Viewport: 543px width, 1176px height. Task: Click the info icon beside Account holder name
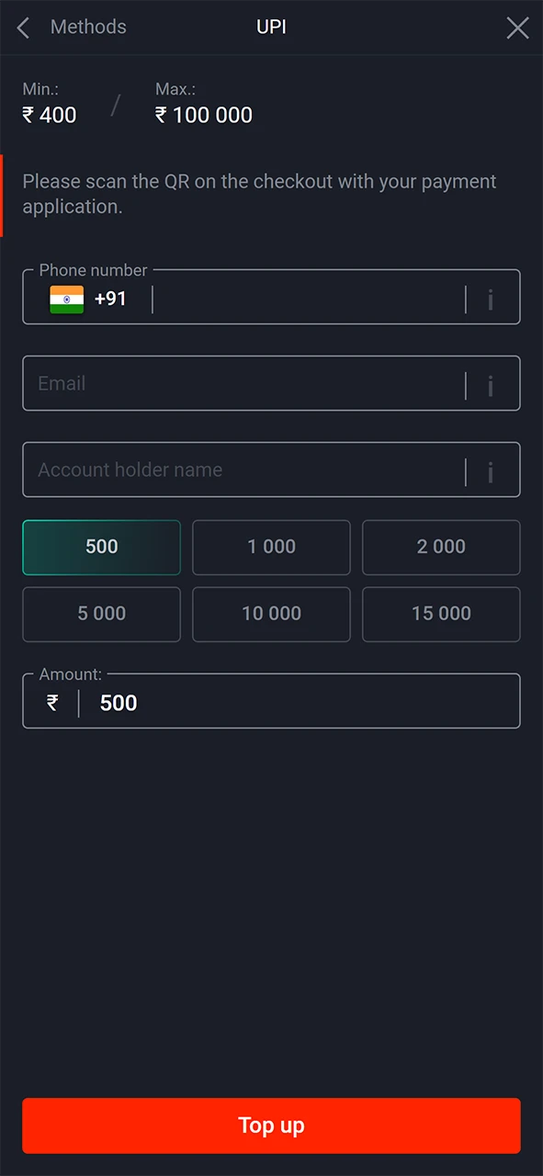point(491,470)
